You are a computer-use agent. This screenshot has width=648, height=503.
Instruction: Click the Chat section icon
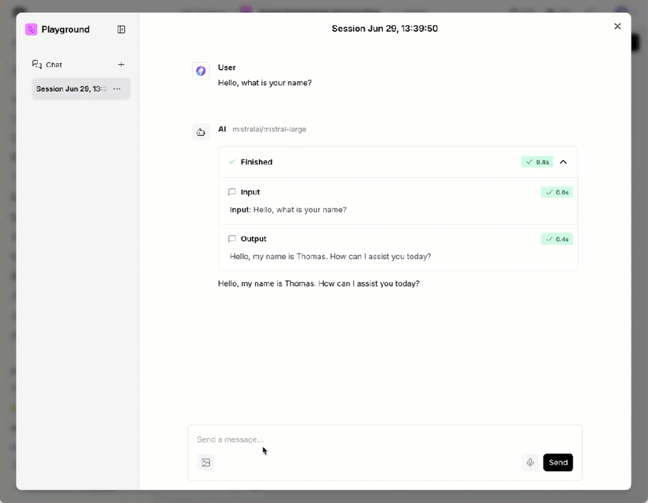37,65
